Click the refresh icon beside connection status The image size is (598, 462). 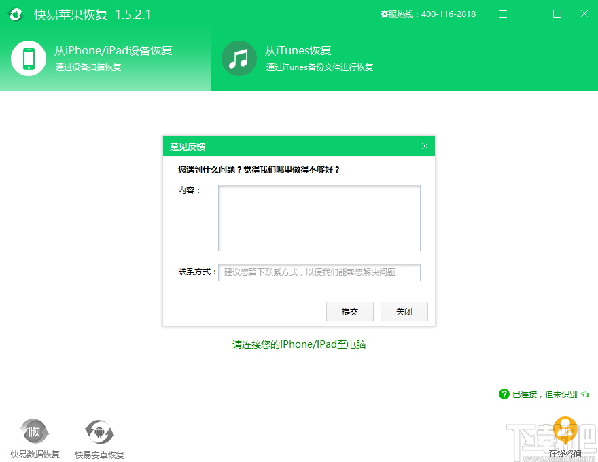[585, 394]
